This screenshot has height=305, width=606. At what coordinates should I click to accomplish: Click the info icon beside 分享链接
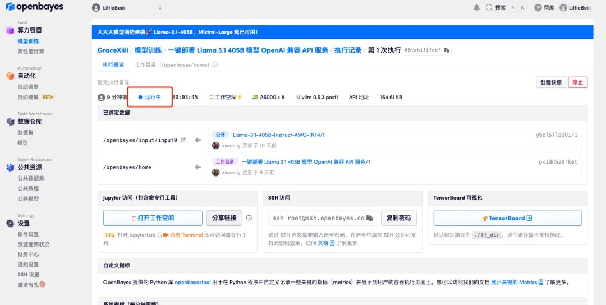(249, 218)
